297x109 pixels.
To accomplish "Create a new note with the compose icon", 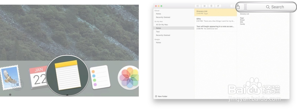I will click(x=218, y=6).
